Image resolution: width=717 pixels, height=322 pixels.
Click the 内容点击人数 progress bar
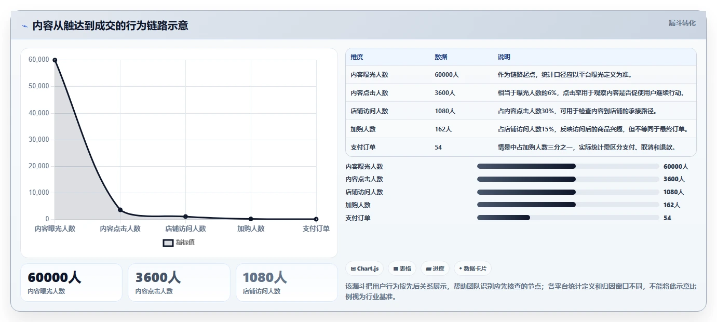pos(568,179)
